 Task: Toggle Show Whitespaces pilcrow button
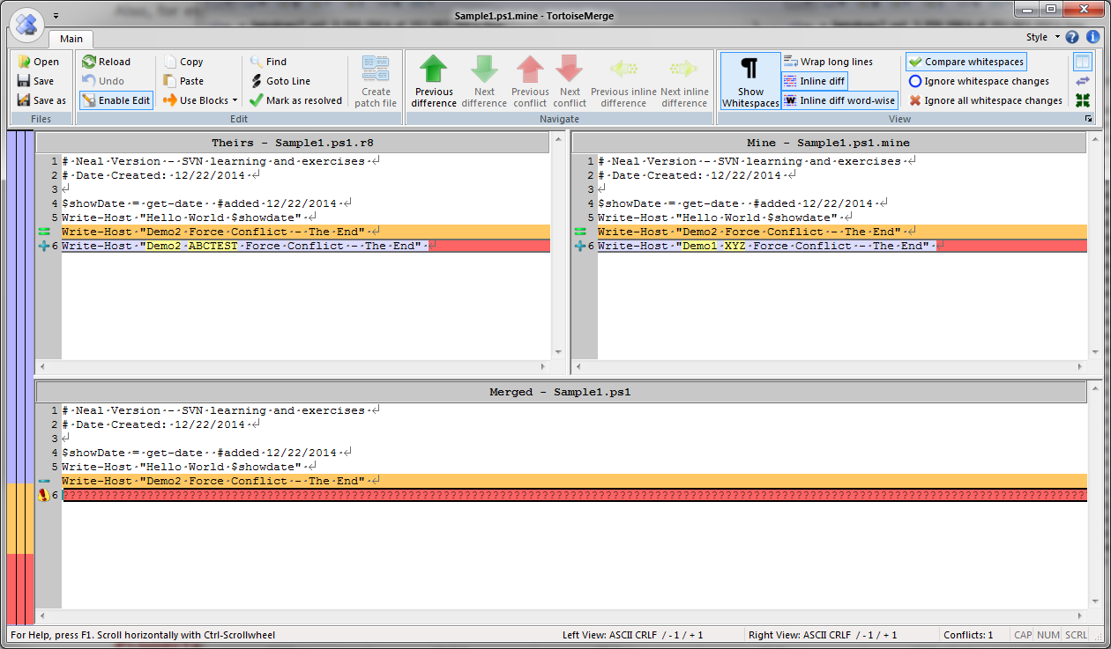(x=750, y=82)
